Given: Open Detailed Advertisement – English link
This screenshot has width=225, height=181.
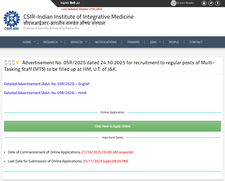Looking at the screenshot, I should point(47,84).
